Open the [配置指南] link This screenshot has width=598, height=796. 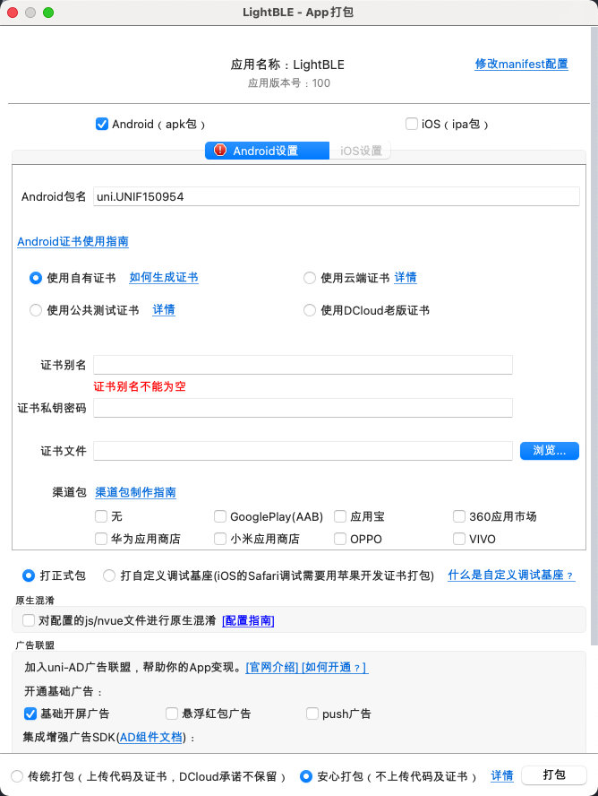coord(248,621)
